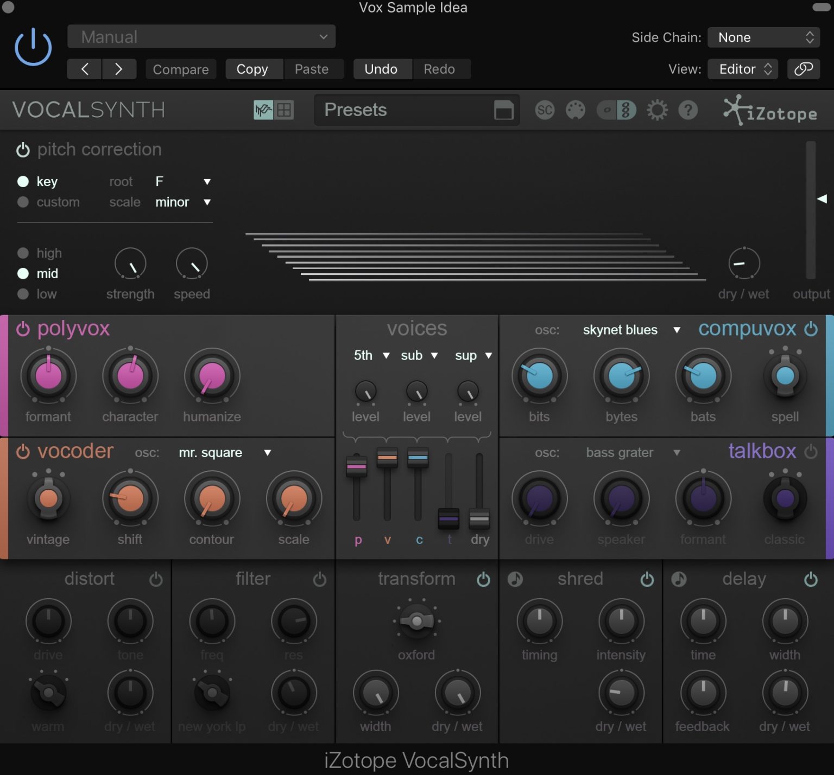The image size is (834, 775).
Task: Open the side chain SC settings icon
Action: pyautogui.click(x=545, y=110)
